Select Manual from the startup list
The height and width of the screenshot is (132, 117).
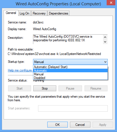[70, 74]
